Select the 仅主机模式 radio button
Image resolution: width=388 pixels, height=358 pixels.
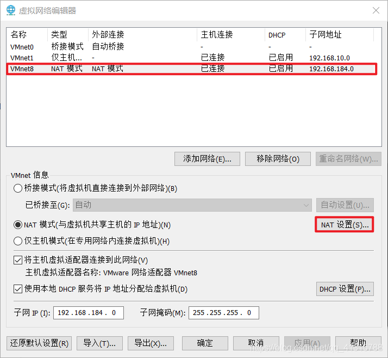tap(18, 241)
